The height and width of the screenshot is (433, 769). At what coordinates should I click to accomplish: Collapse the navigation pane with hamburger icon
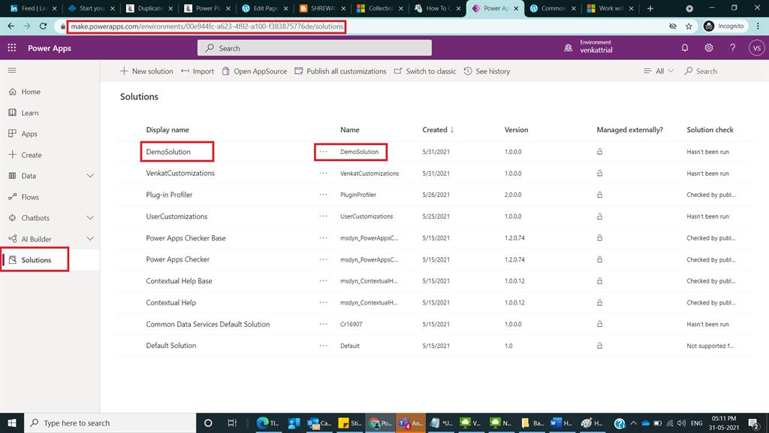(12, 71)
